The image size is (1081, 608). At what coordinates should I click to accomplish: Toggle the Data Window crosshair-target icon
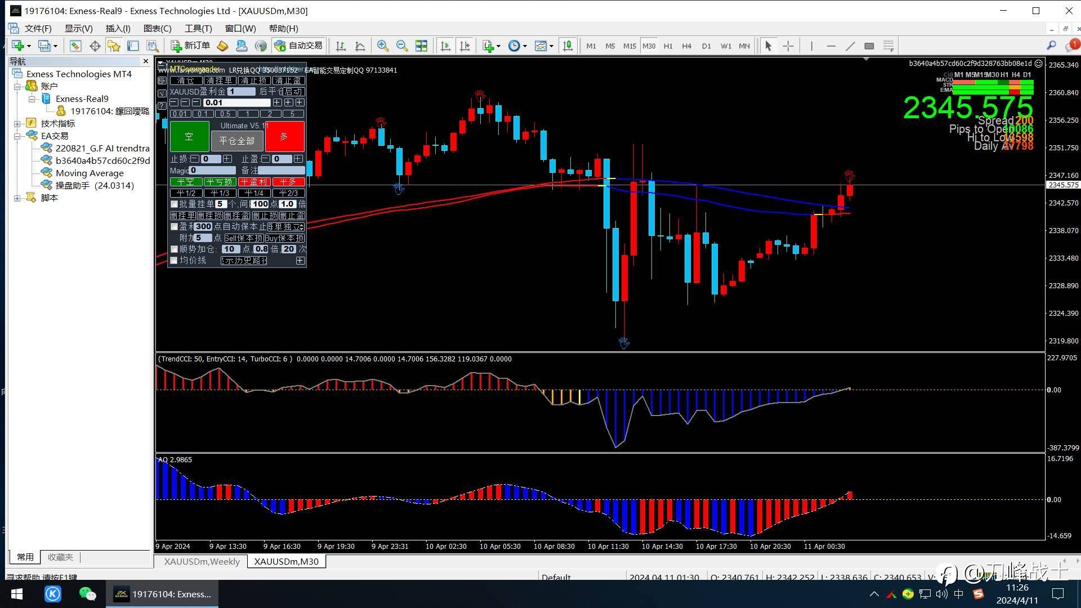[x=95, y=46]
